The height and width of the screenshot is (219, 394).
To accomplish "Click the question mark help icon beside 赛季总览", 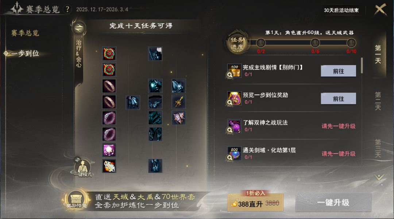I will tap(67, 9).
